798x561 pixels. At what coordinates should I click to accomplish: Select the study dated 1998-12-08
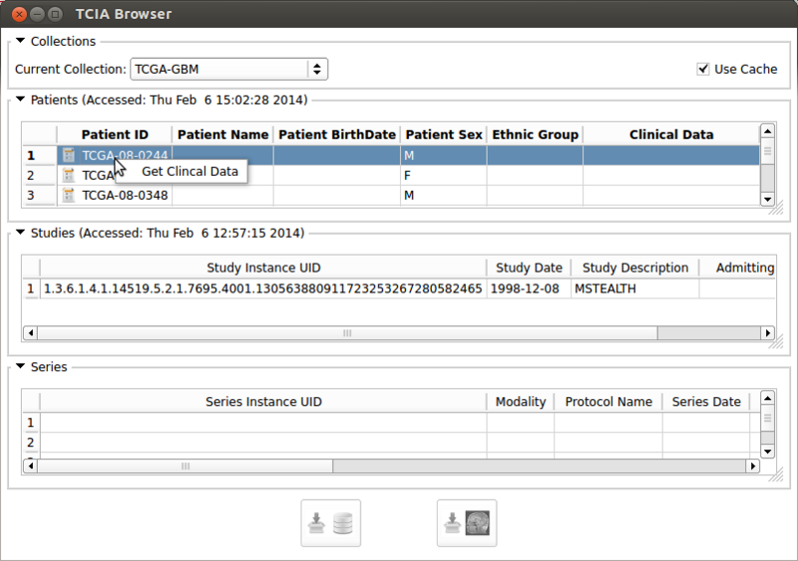coord(529,288)
